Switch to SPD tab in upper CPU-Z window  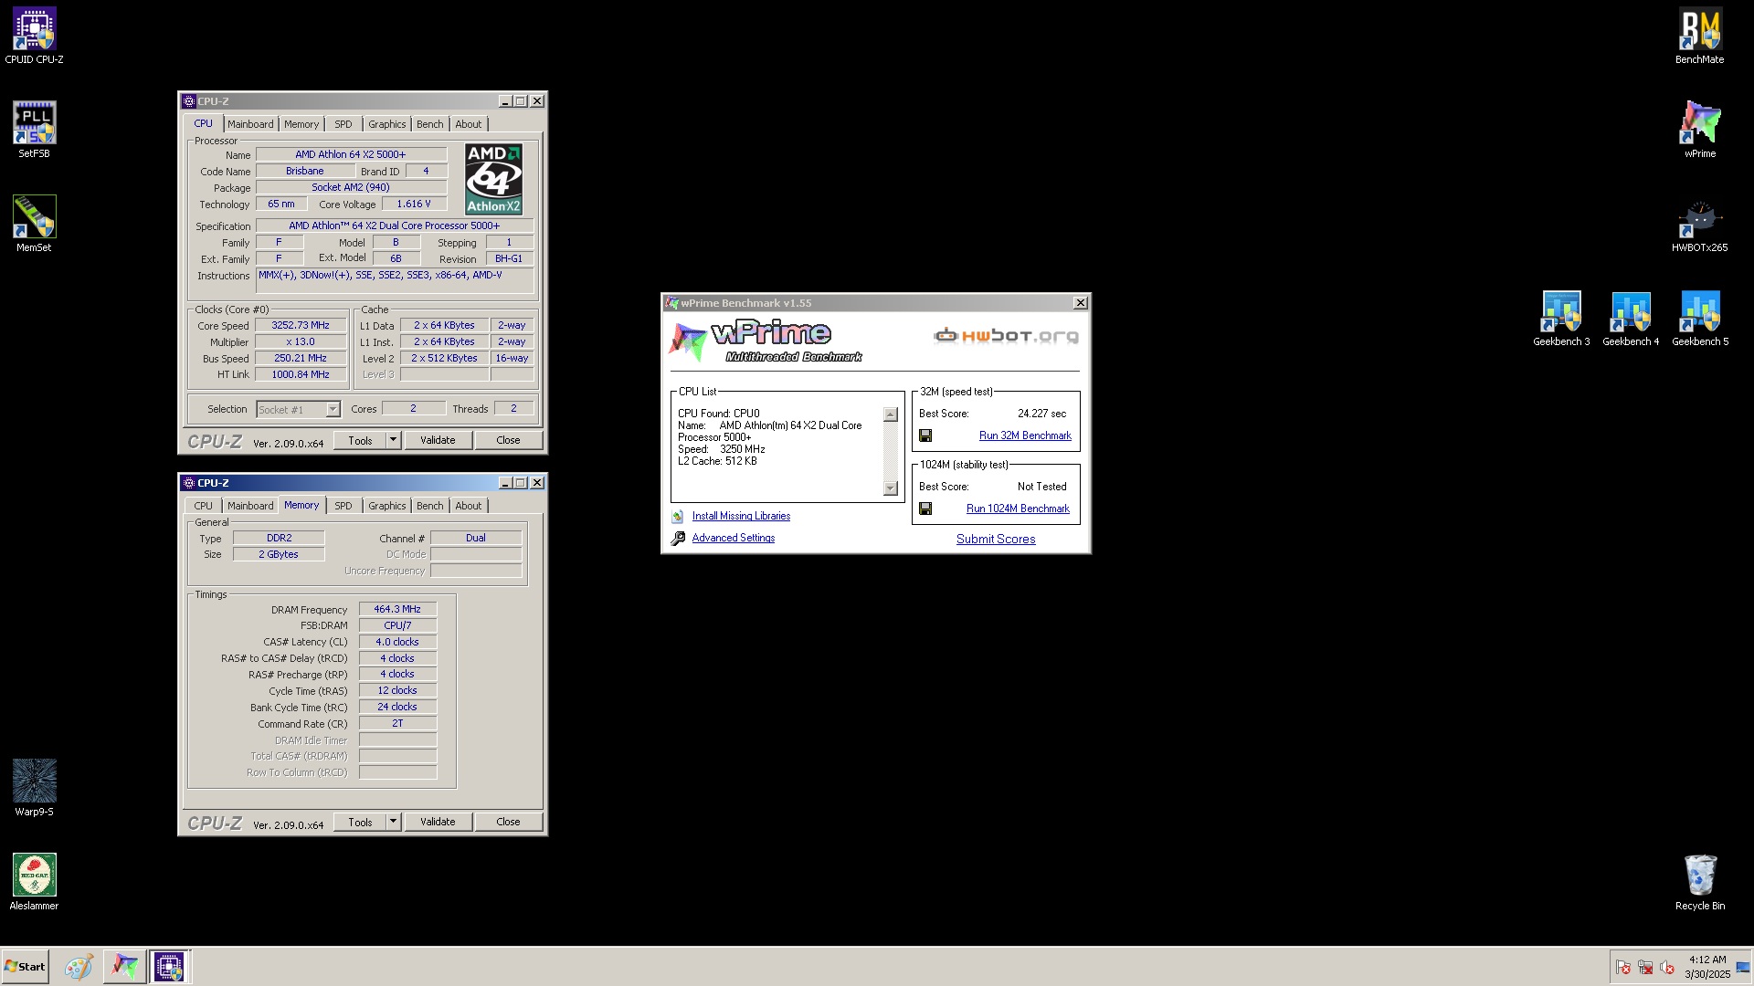343,124
